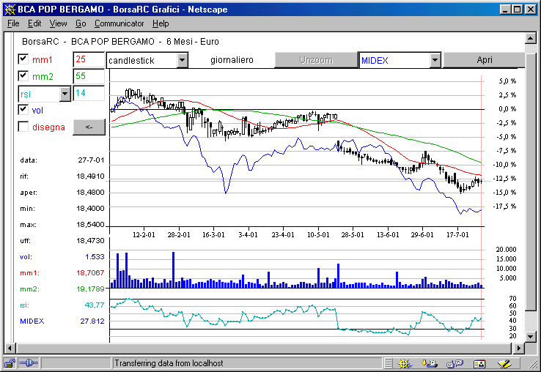
Task: Click the vol value 1.533
Action: click(95, 257)
